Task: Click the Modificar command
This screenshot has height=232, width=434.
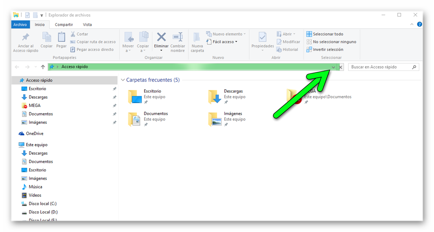Action: (288, 42)
